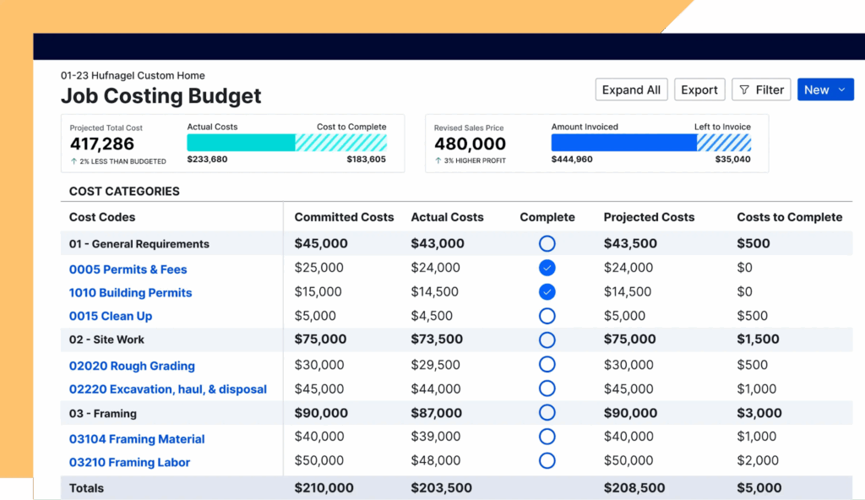Collapse the 02 - Site Work category row

coord(106,340)
